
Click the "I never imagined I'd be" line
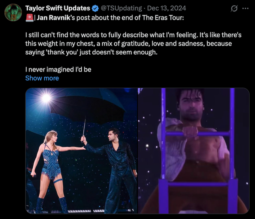(x=58, y=69)
